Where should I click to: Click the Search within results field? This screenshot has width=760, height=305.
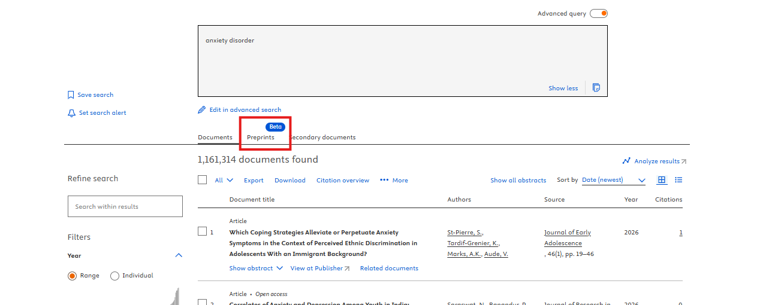click(125, 206)
